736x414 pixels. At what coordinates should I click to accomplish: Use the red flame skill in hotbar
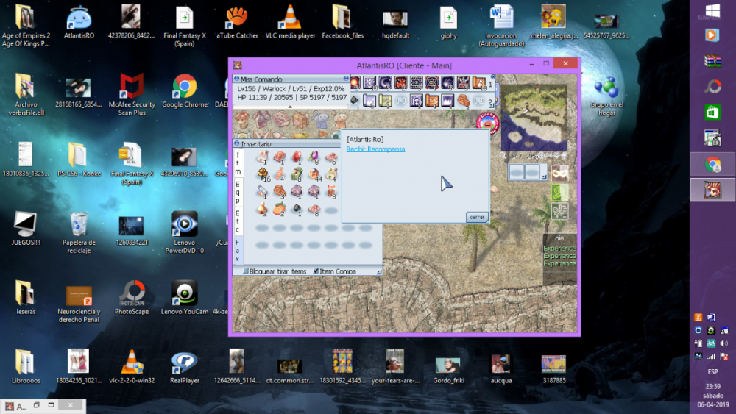(x=401, y=83)
